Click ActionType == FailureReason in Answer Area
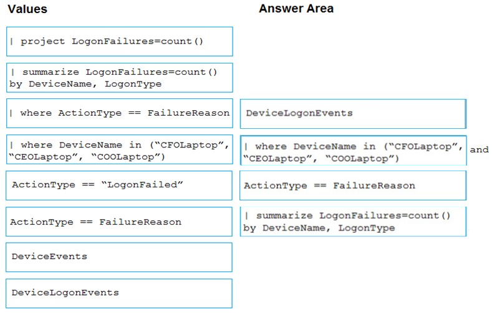Image resolution: width=492 pixels, height=313 pixels. pyautogui.click(x=353, y=185)
